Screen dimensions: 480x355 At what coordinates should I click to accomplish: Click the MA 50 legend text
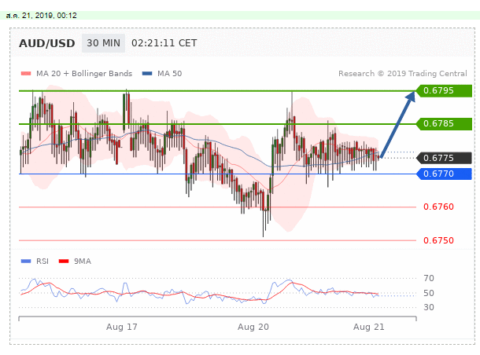point(170,74)
